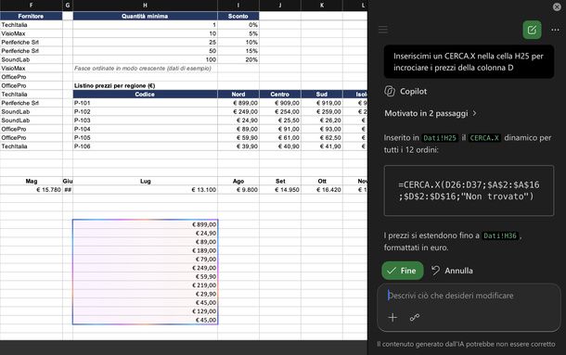Click the Dati!H25 cell reference chip

tap(439, 138)
